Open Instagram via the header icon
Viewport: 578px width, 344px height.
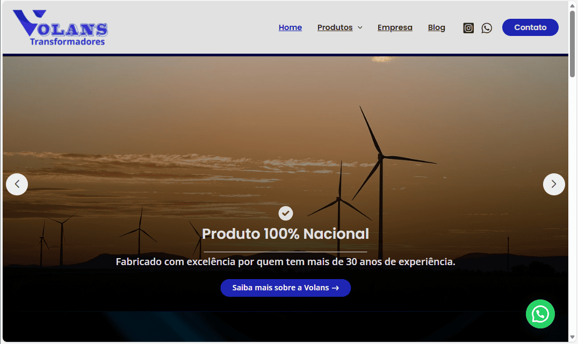[468, 27]
